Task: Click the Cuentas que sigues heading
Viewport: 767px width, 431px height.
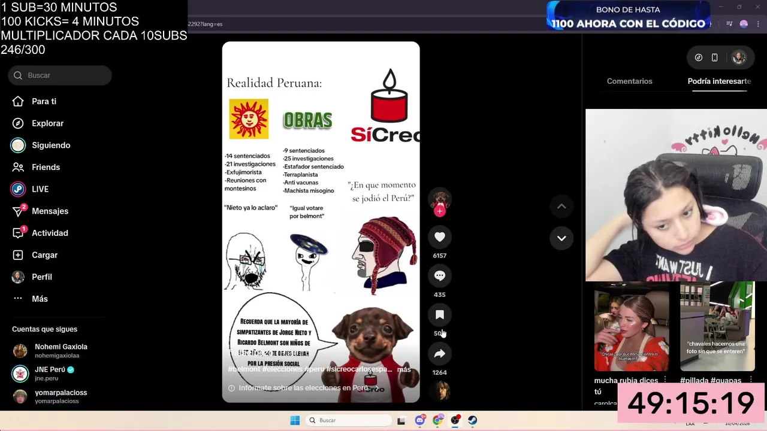Action: 44,329
